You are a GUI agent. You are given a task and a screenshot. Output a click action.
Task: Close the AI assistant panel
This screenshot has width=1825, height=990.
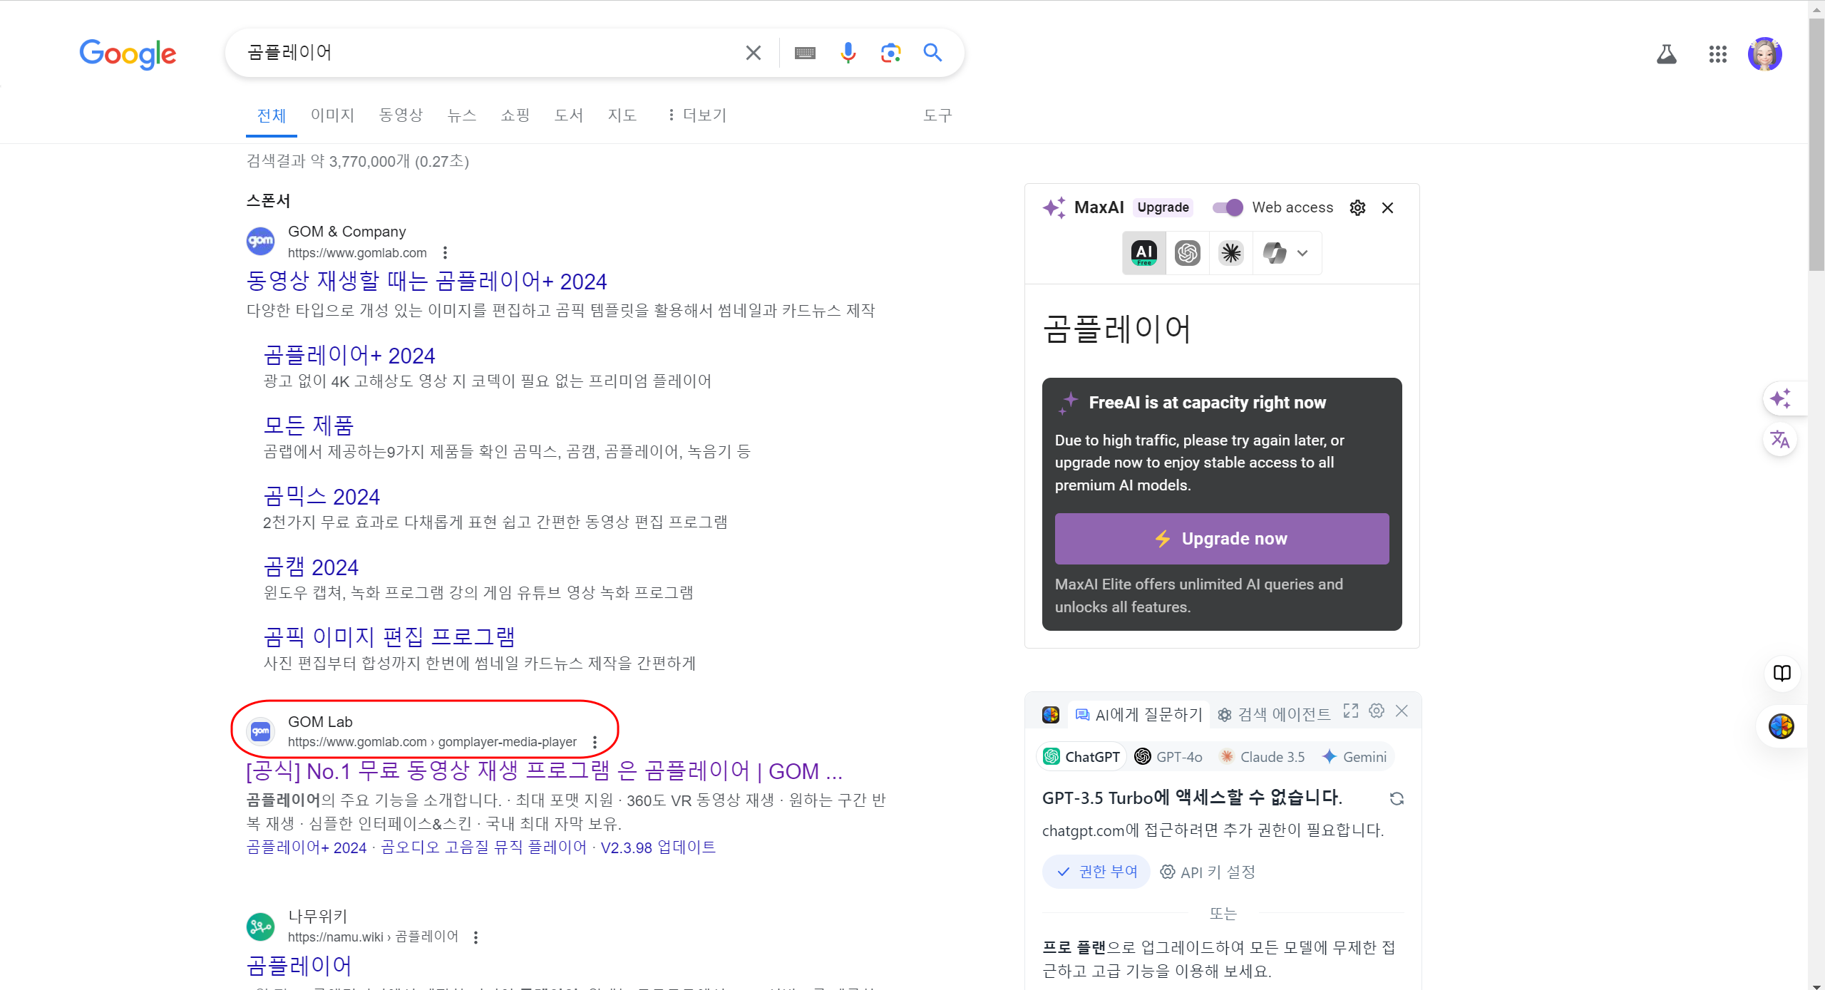[x=1402, y=711]
